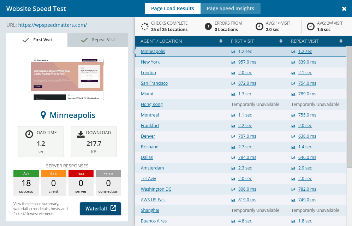Select the London location link
352x226 pixels.
(x=148, y=72)
